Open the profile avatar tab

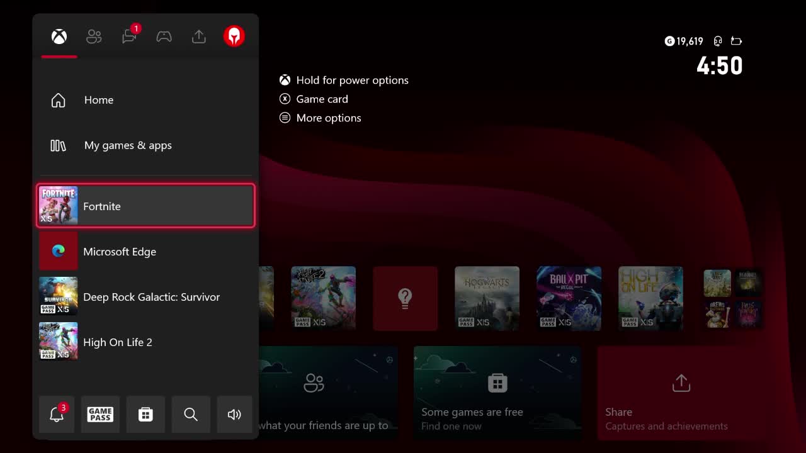tap(234, 36)
